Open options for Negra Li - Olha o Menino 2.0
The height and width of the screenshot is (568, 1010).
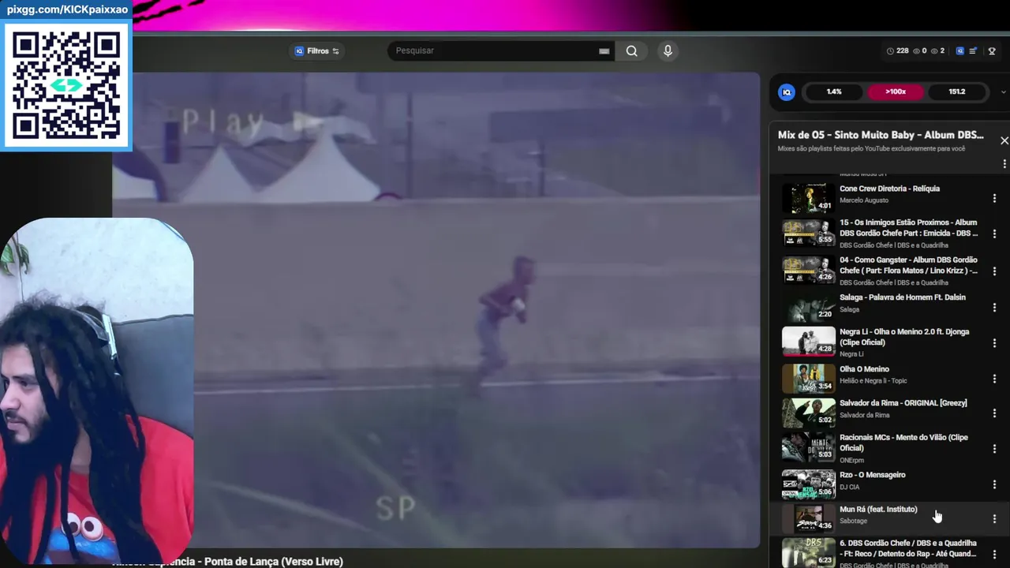[994, 343]
